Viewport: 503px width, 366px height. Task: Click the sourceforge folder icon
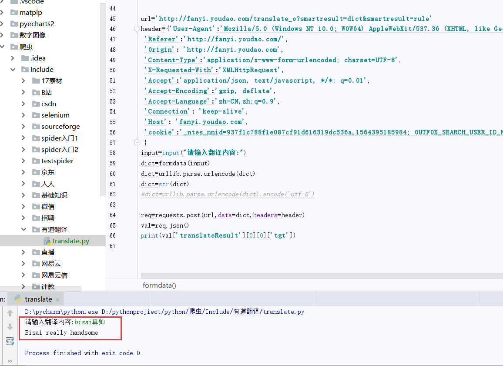(36, 127)
